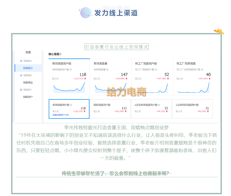Click the straw hat icon at corner
The image size is (231, 196).
[x=219, y=31]
